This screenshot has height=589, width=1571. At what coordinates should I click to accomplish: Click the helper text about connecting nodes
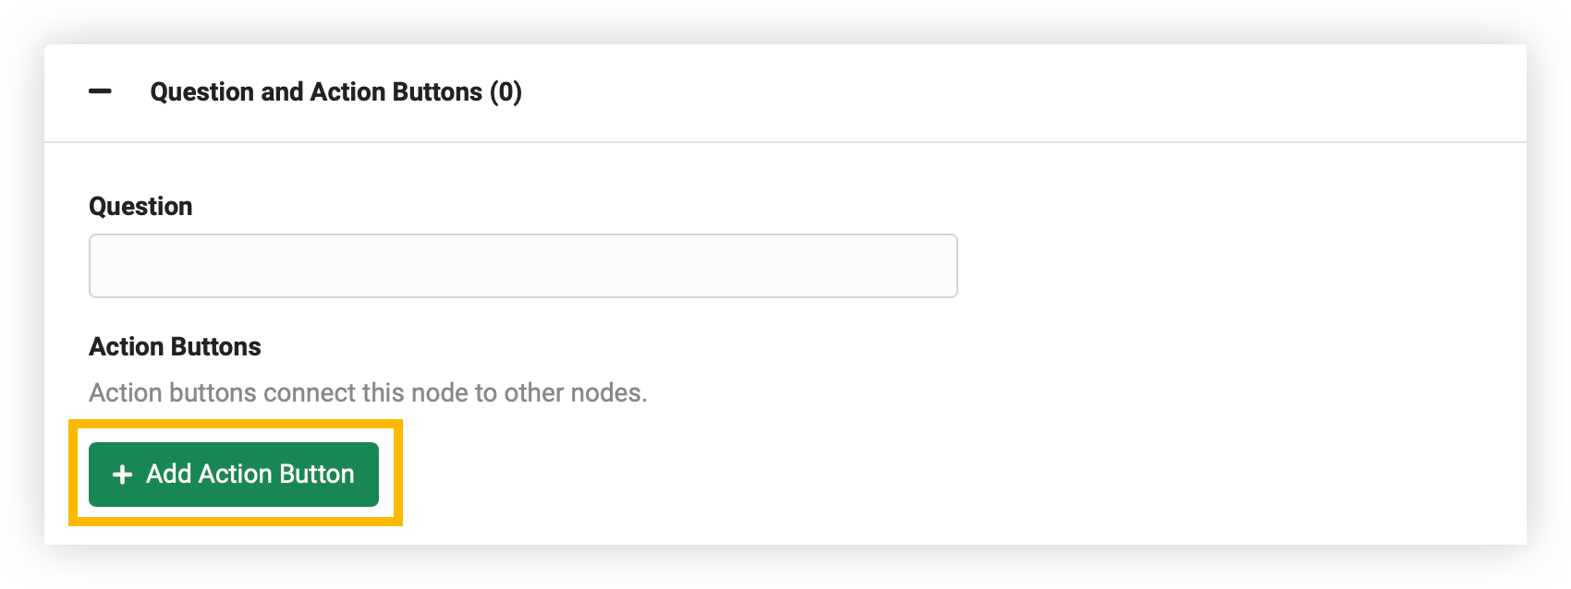click(368, 392)
